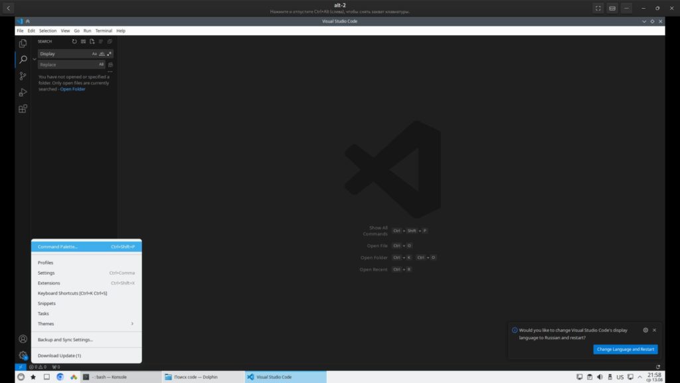Viewport: 680px width, 383px height.
Task: Open the Run and Debug view
Action: [23, 92]
